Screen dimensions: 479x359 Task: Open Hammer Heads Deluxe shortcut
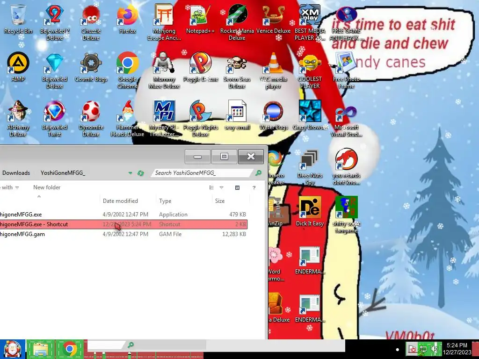(127, 118)
